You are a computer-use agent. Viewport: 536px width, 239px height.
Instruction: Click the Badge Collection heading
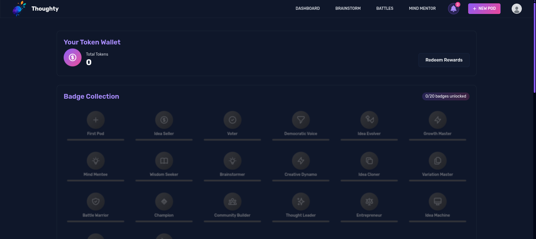(x=91, y=96)
